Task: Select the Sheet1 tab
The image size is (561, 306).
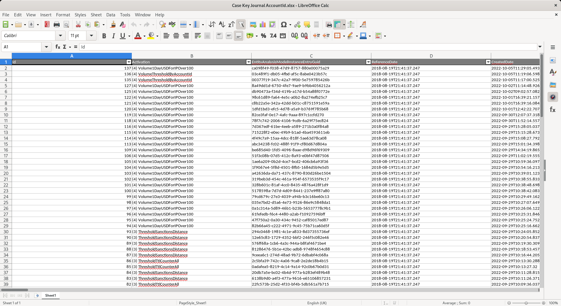Action: 51,295
